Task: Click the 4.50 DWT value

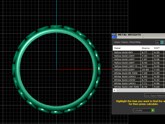Action: 157,56
